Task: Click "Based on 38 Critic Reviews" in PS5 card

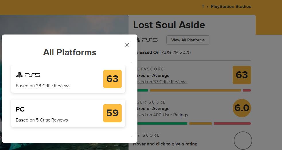Action: [x=43, y=86]
